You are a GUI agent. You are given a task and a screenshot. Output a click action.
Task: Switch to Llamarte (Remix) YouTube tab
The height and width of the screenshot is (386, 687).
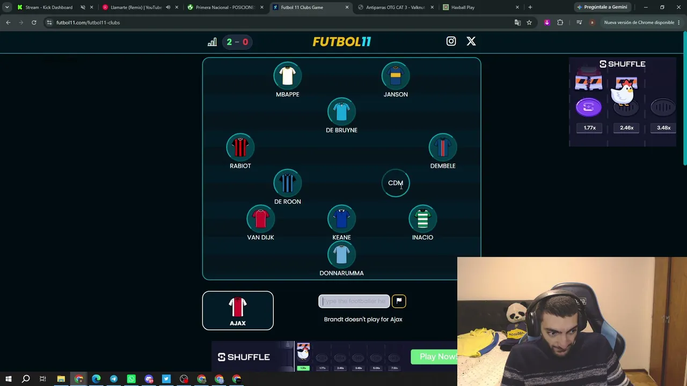tap(136, 8)
